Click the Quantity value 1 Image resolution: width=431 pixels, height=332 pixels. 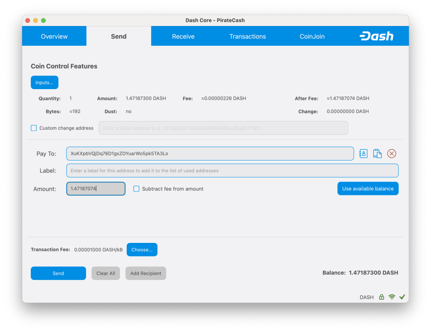pos(71,98)
